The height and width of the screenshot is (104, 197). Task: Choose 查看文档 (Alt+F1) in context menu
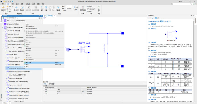(x=44, y=62)
